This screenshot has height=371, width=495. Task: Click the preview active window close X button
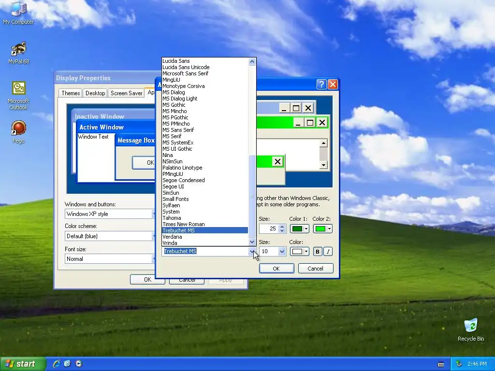(322, 123)
